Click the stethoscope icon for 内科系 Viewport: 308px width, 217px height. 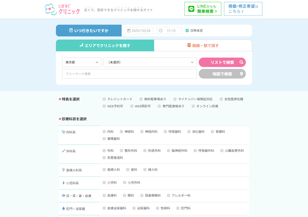point(63,132)
